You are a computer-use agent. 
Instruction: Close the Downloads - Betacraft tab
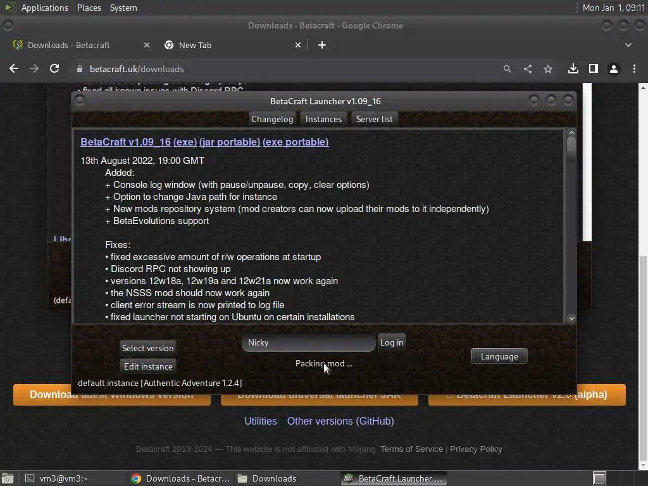pyautogui.click(x=147, y=45)
